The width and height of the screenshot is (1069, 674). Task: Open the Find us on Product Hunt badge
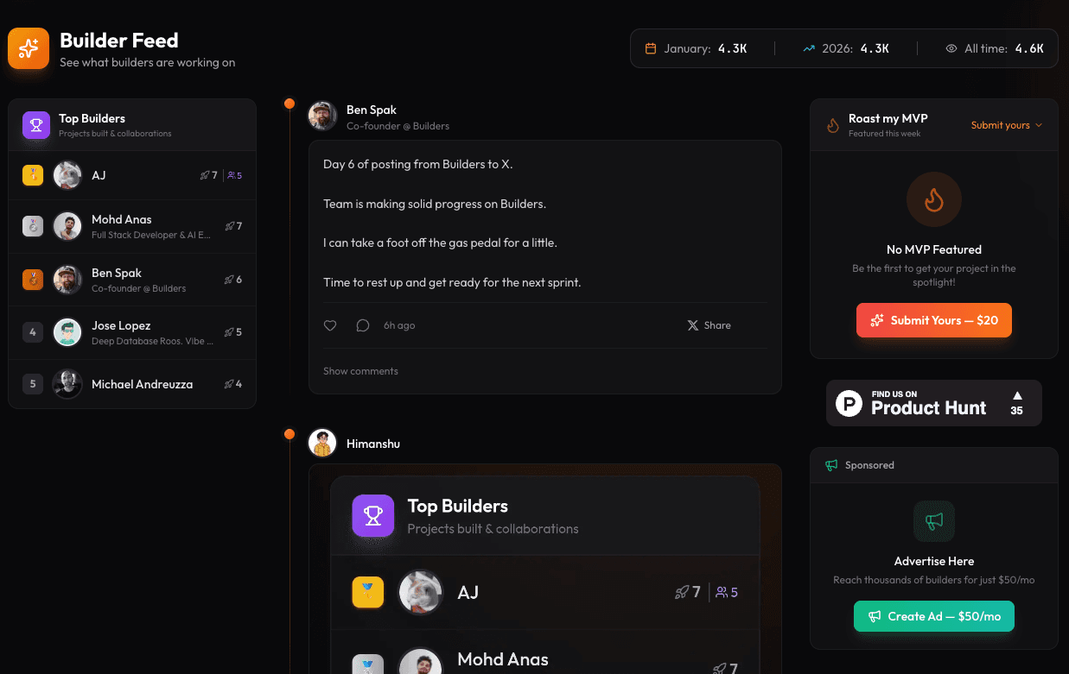(x=934, y=403)
